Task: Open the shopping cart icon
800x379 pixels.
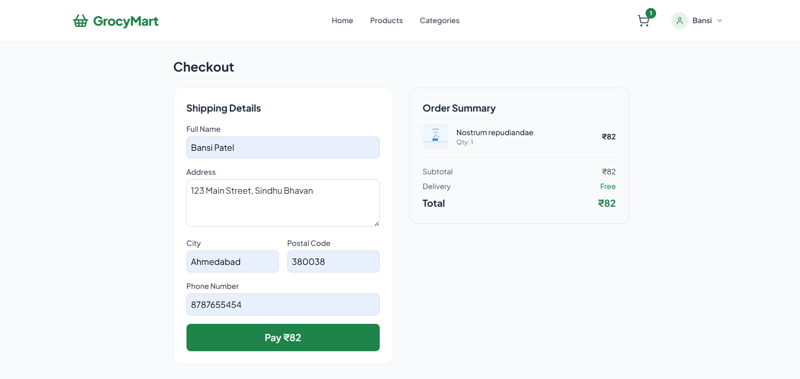Action: point(643,21)
